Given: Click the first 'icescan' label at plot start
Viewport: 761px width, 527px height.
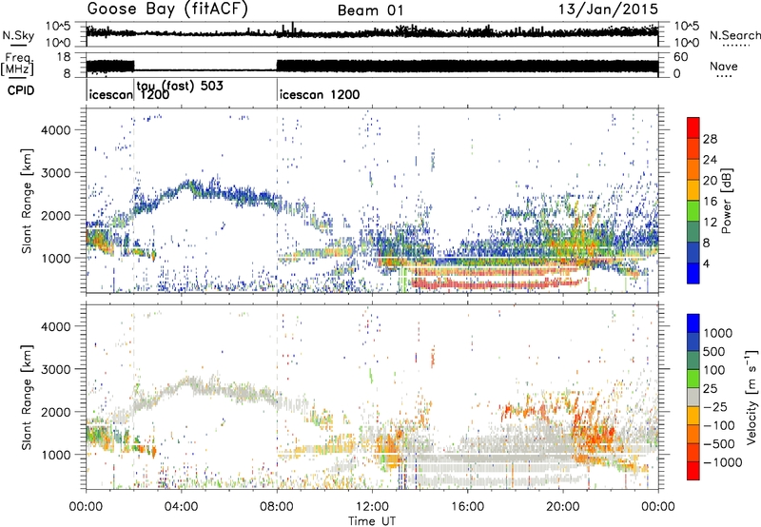Looking at the screenshot, I should [x=110, y=94].
